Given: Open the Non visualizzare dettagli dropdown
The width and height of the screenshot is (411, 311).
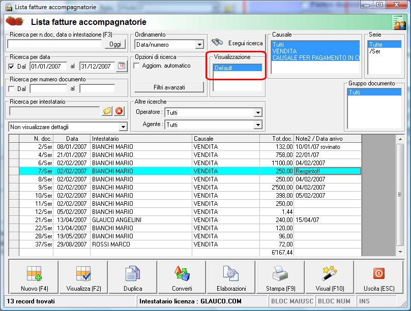Looking at the screenshot, I should (123, 127).
